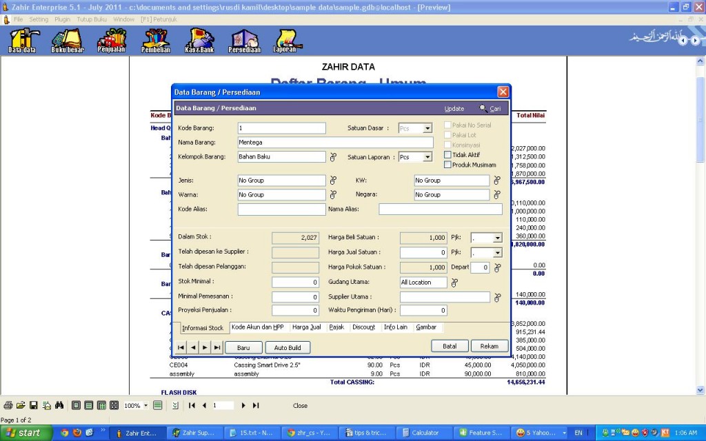
Task: Open the Setting menu
Action: click(x=39, y=19)
